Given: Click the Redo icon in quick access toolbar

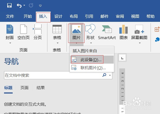Looking at the screenshot, I should tap(31, 5).
